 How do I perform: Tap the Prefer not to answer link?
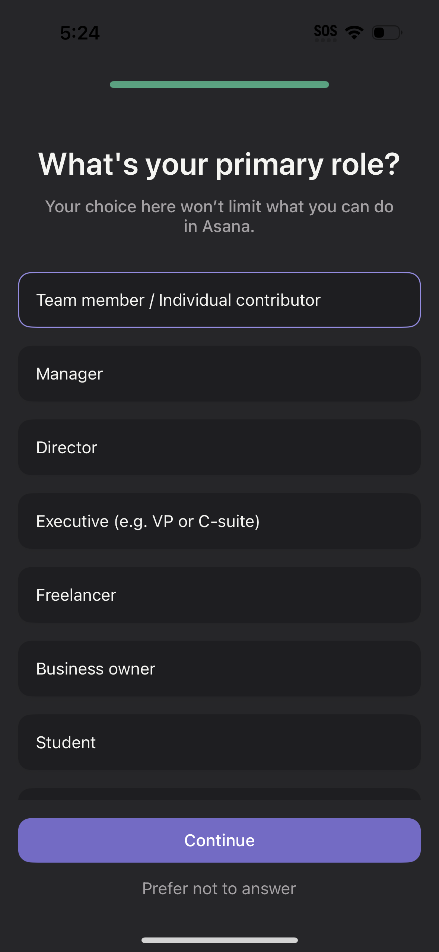219,889
